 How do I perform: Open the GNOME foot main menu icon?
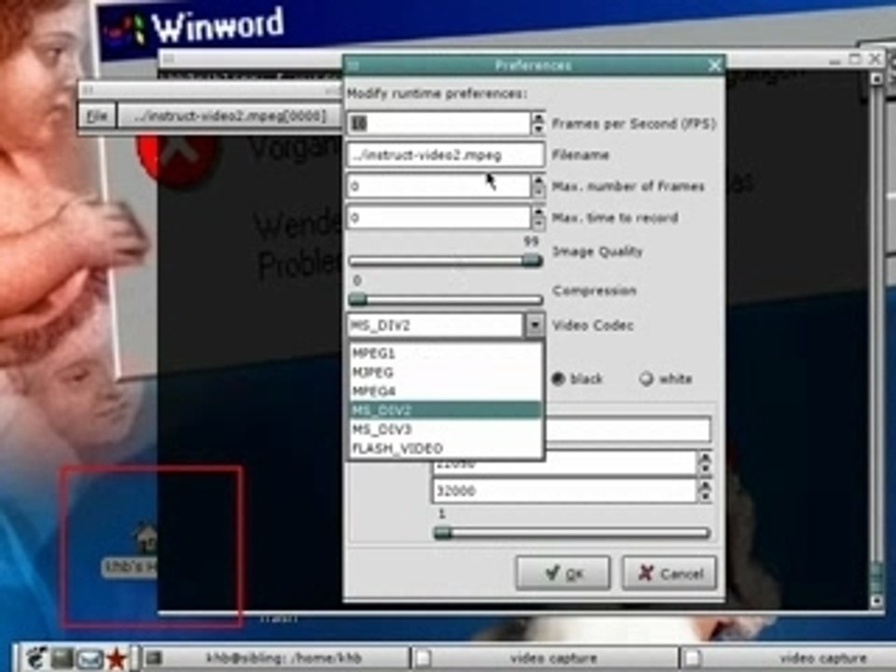click(35, 659)
